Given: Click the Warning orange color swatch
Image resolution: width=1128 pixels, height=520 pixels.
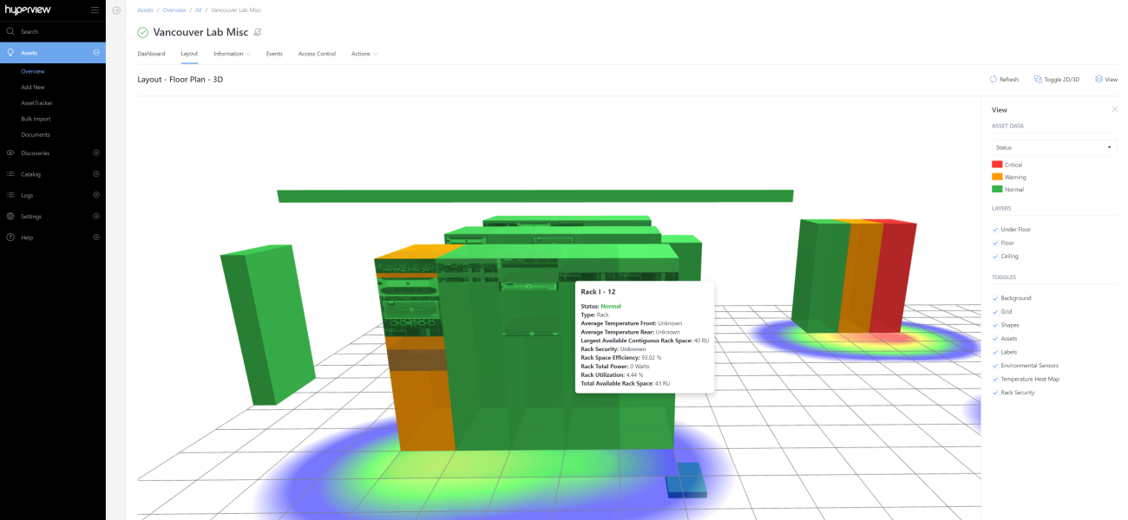Looking at the screenshot, I should [x=997, y=177].
